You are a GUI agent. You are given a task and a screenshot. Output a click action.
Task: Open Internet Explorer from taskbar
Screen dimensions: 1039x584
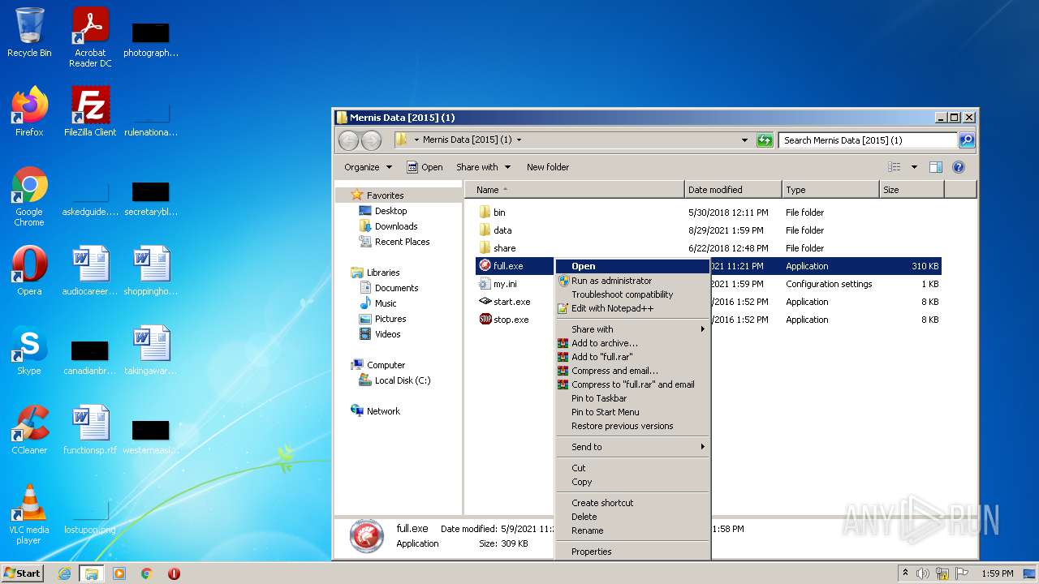(64, 573)
